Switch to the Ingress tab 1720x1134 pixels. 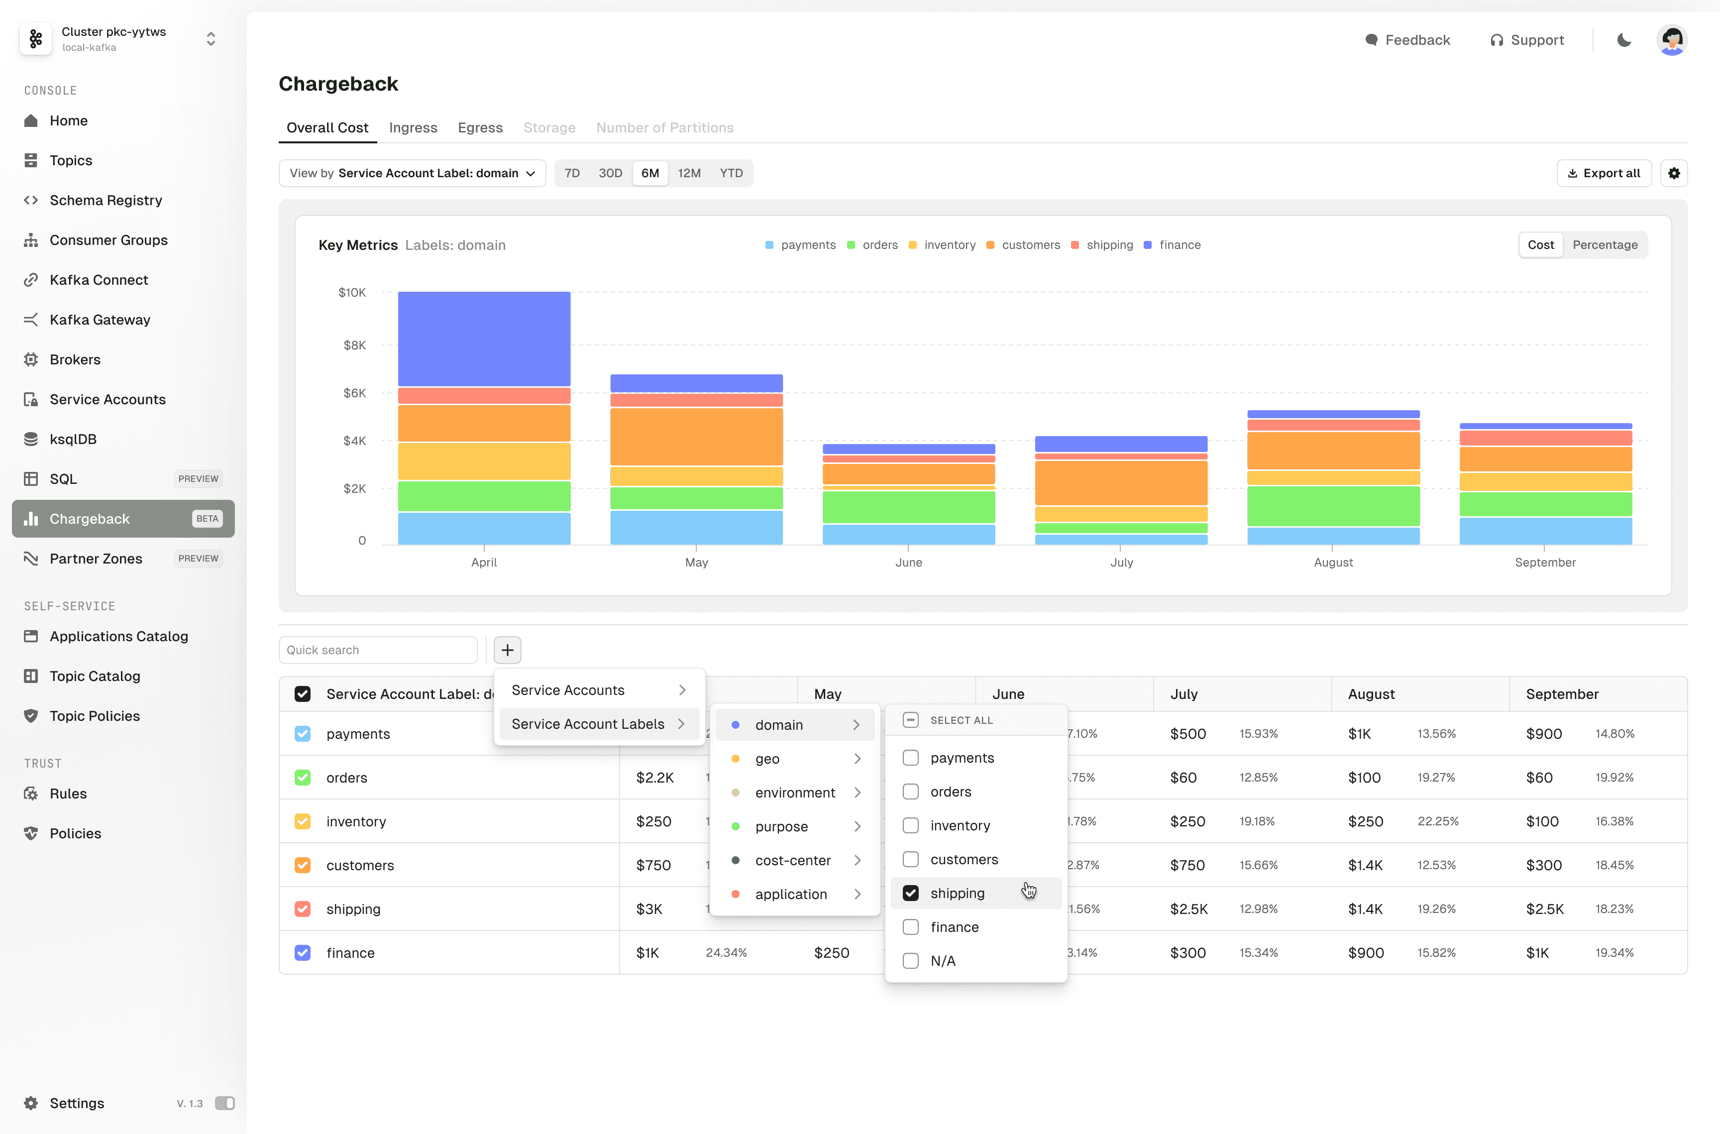coord(413,128)
